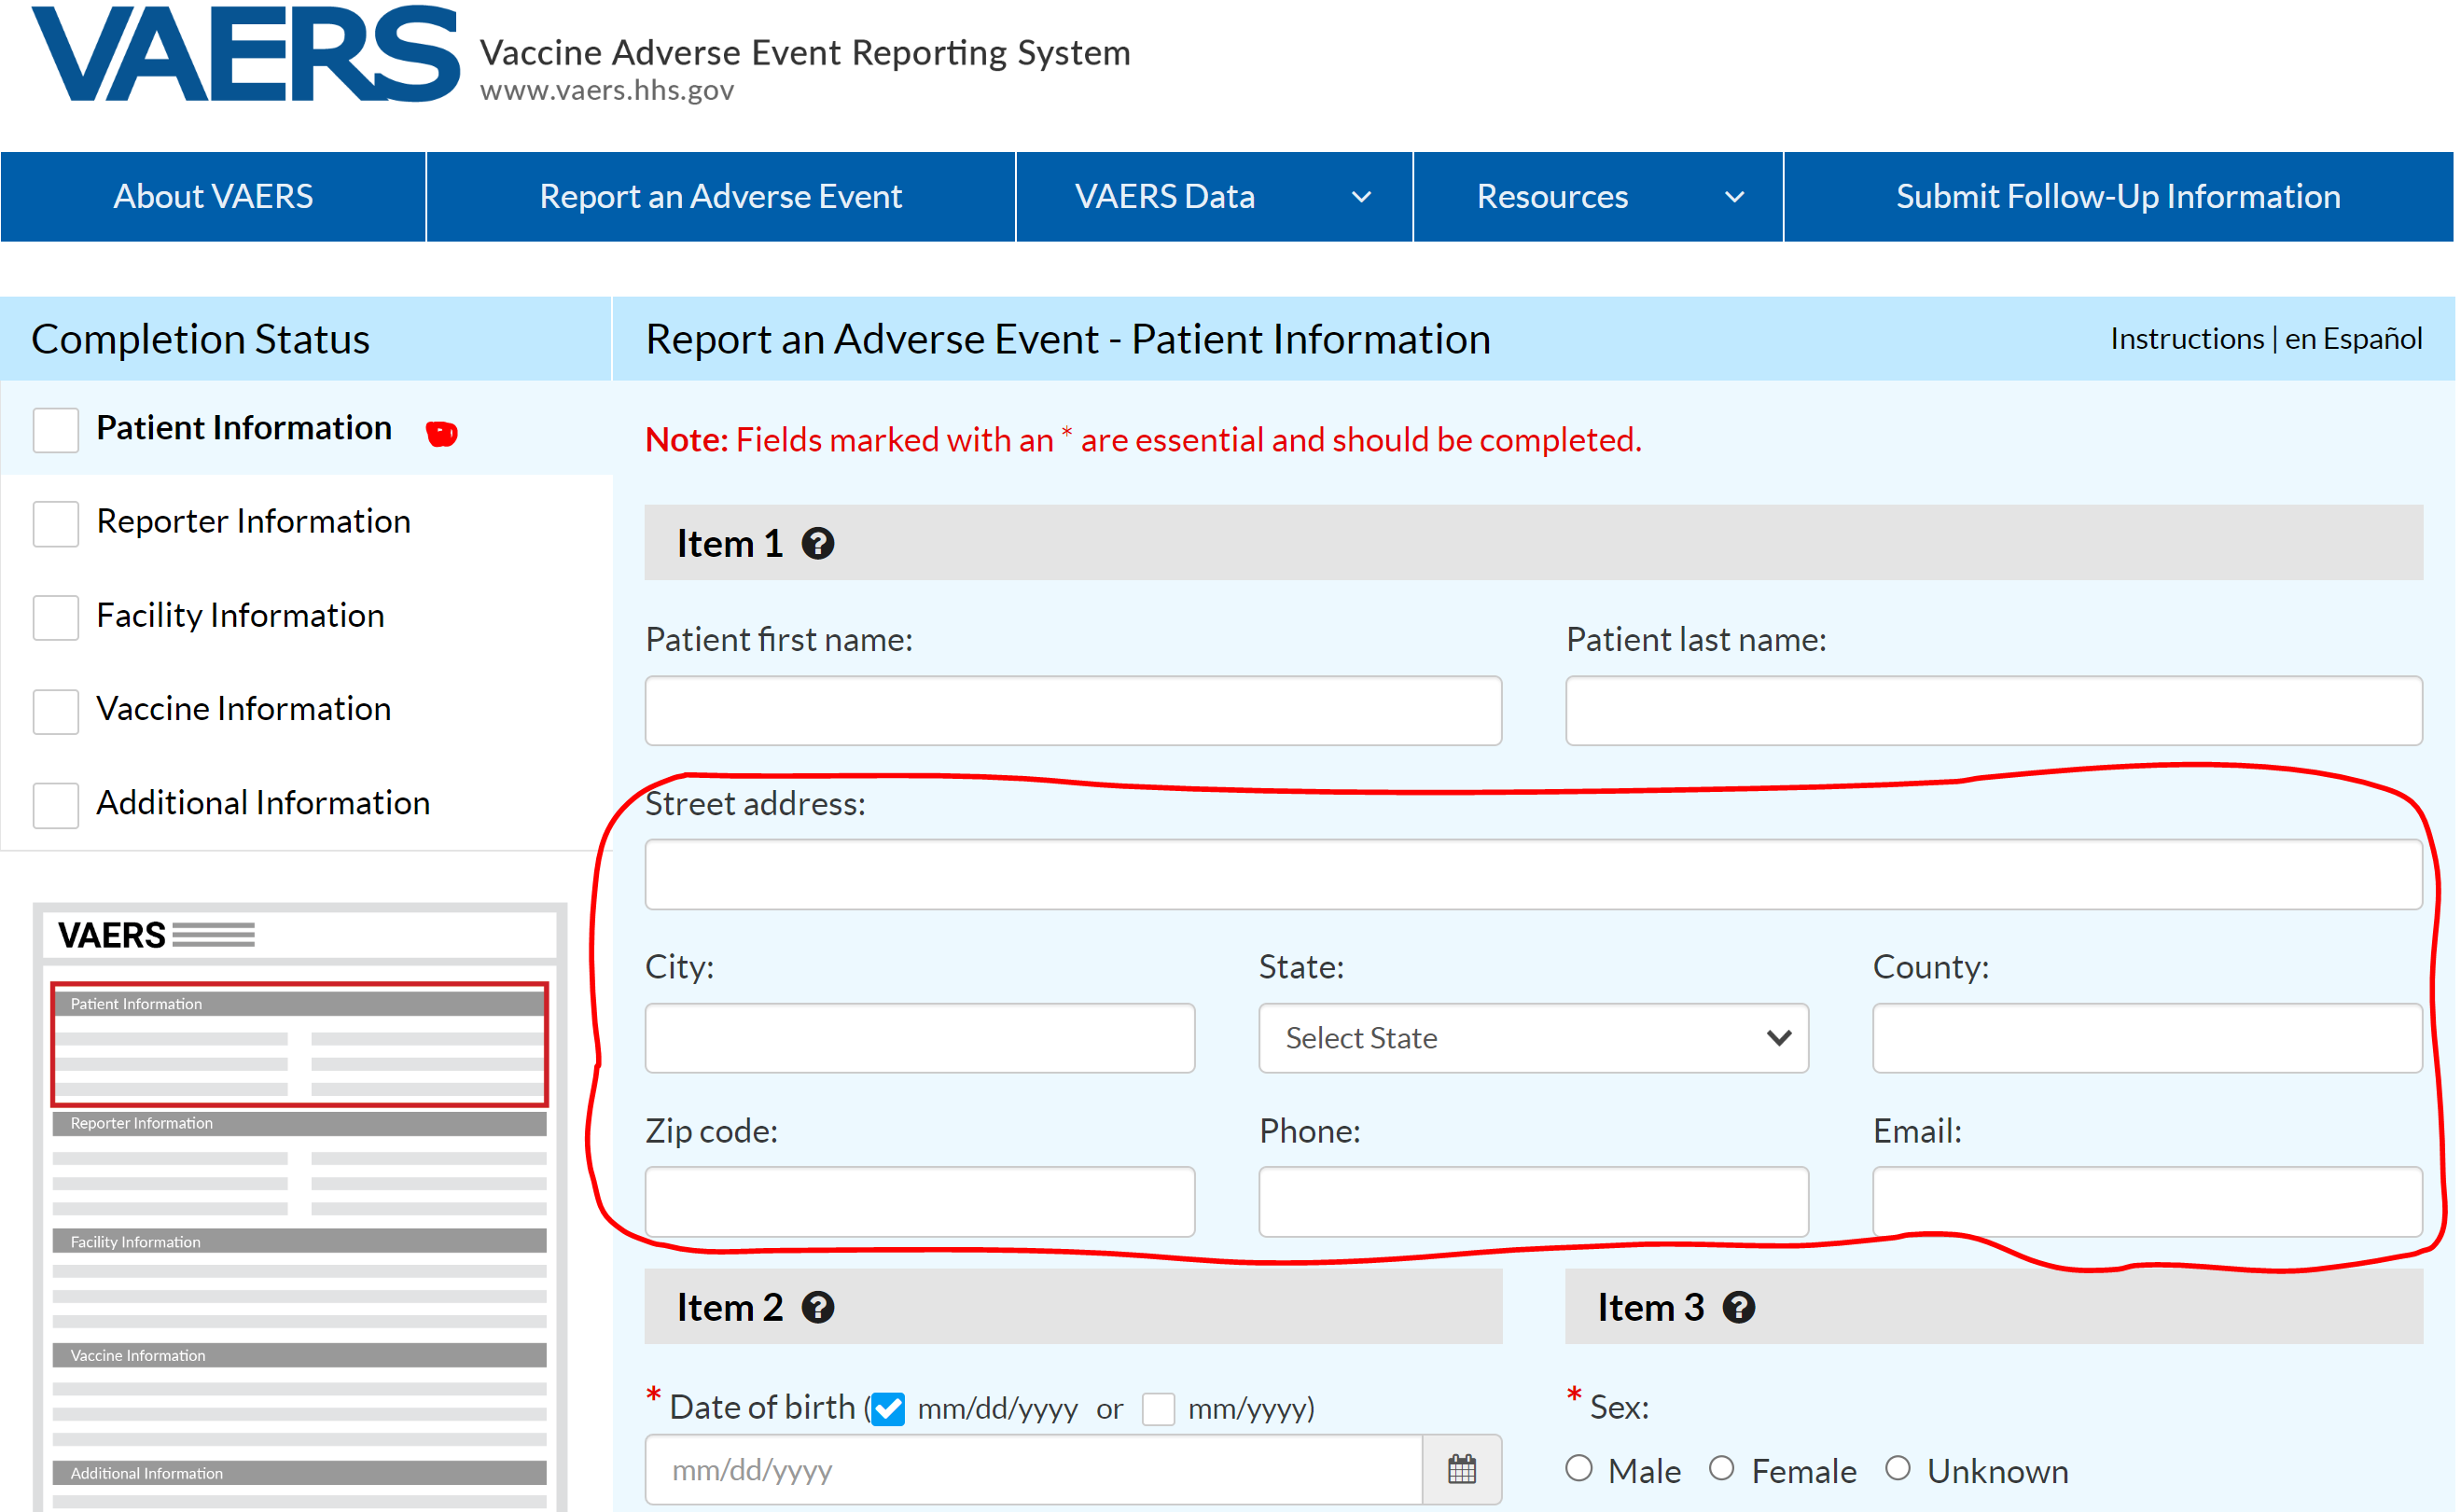Check the Vaccine Information status box
Viewport: 2461px width, 1512px height.
tap(56, 711)
